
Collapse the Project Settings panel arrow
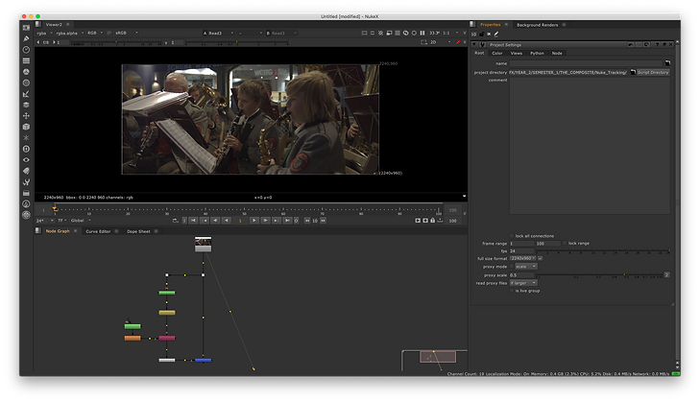[x=474, y=44]
